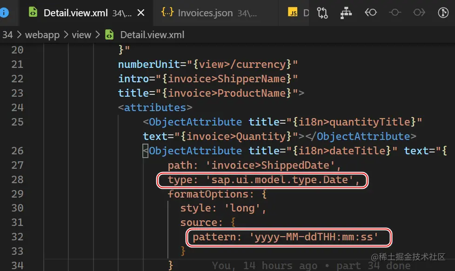Click {i18n>quantityTitle} binding text

354,122
